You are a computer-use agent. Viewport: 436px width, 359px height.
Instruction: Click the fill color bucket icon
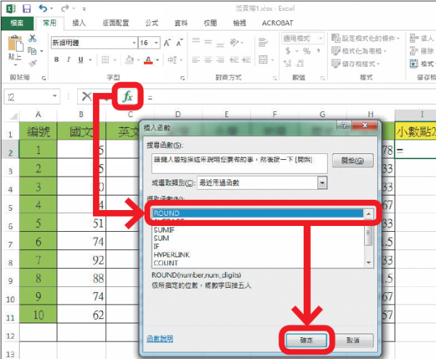point(129,60)
